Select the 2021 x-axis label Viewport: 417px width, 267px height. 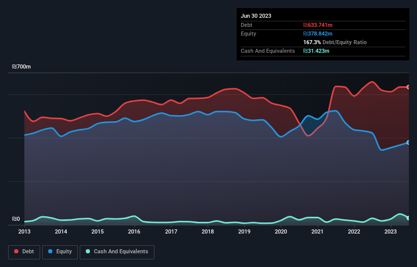click(317, 232)
